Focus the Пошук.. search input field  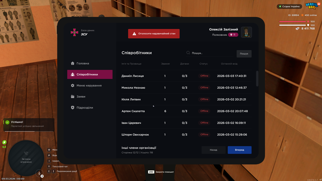210,53
